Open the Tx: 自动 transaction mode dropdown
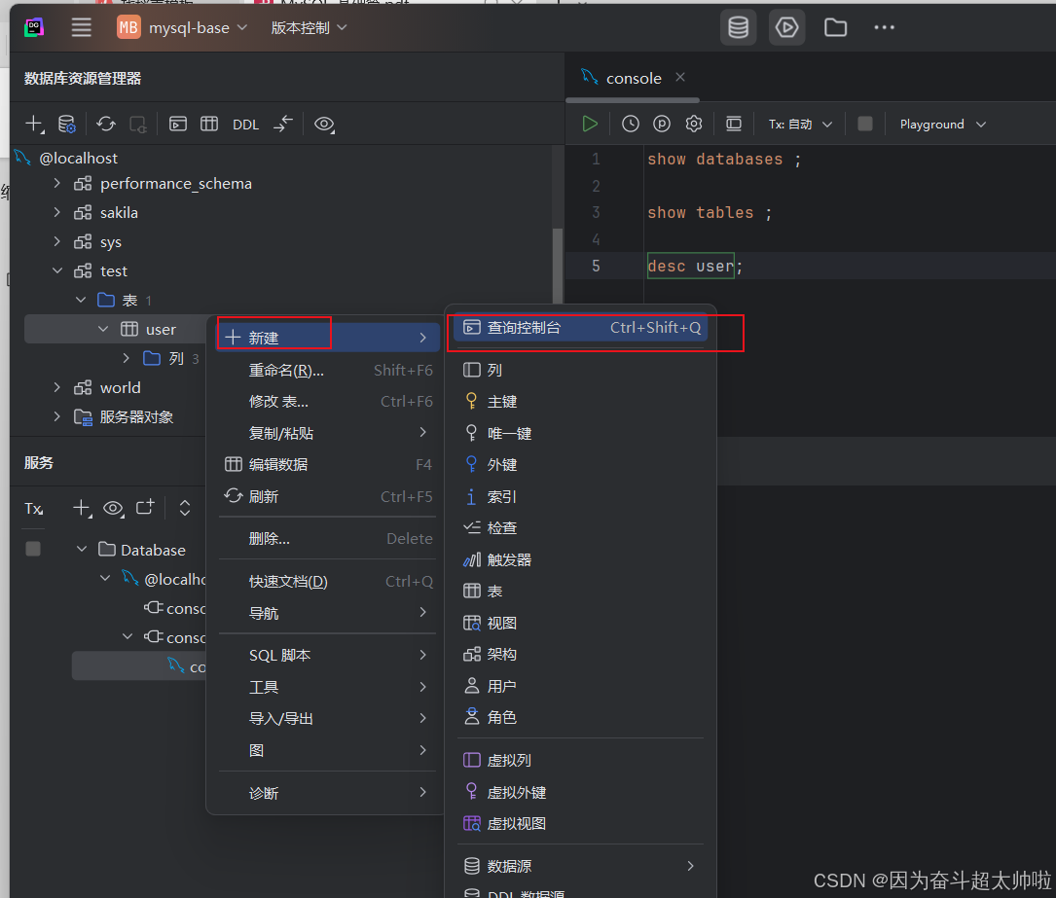The width and height of the screenshot is (1056, 898). 801,125
